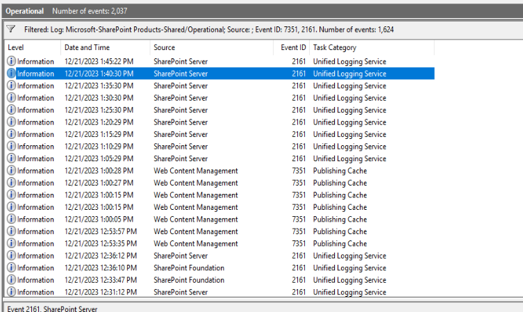Screen dimensions: 523x312
Task: Select the 12/21/2023 1:00:28 PM date cell
Action: [x=99, y=170]
